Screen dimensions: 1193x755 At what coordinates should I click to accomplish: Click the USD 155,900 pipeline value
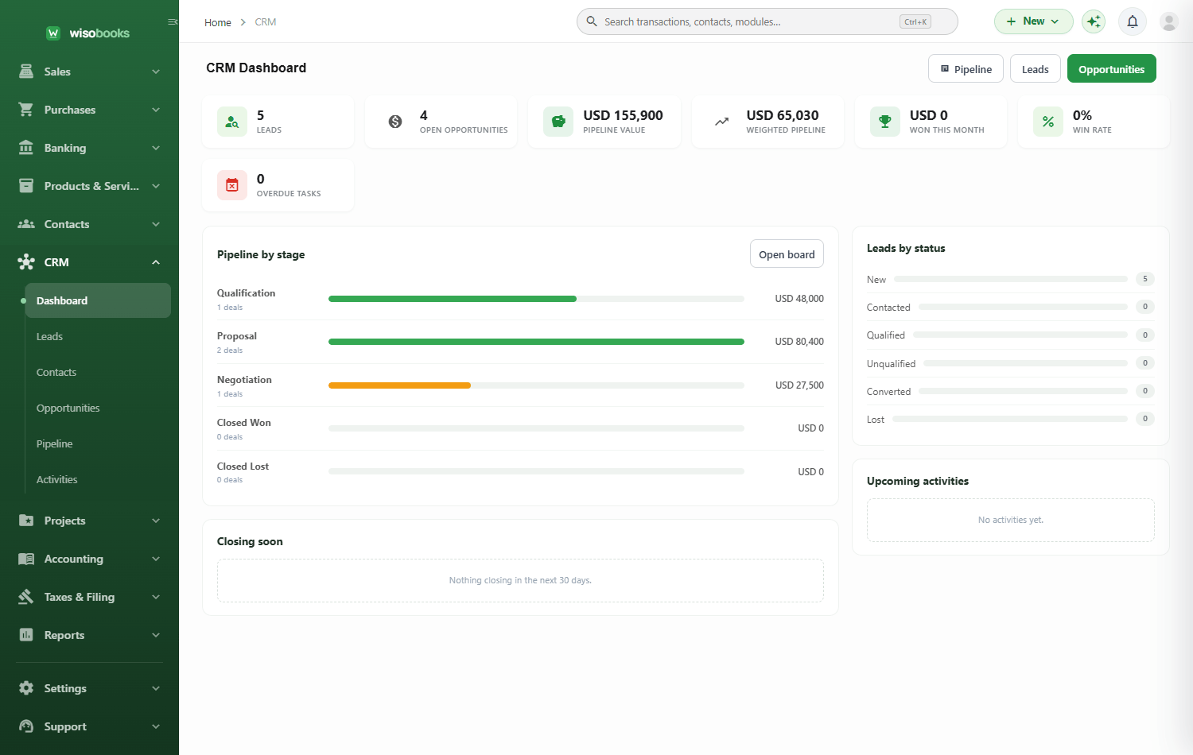pyautogui.click(x=623, y=115)
